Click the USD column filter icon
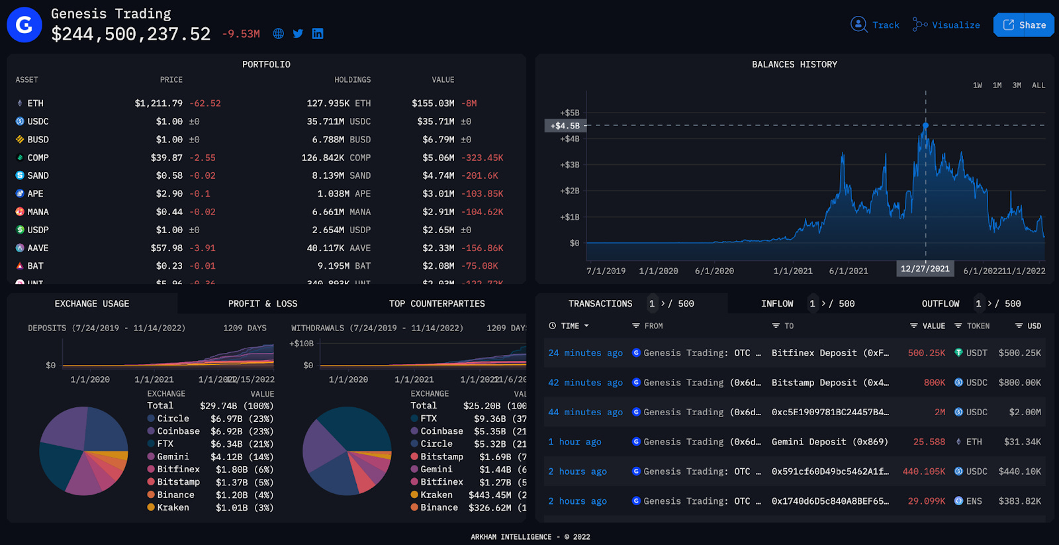This screenshot has width=1059, height=545. (x=1019, y=326)
